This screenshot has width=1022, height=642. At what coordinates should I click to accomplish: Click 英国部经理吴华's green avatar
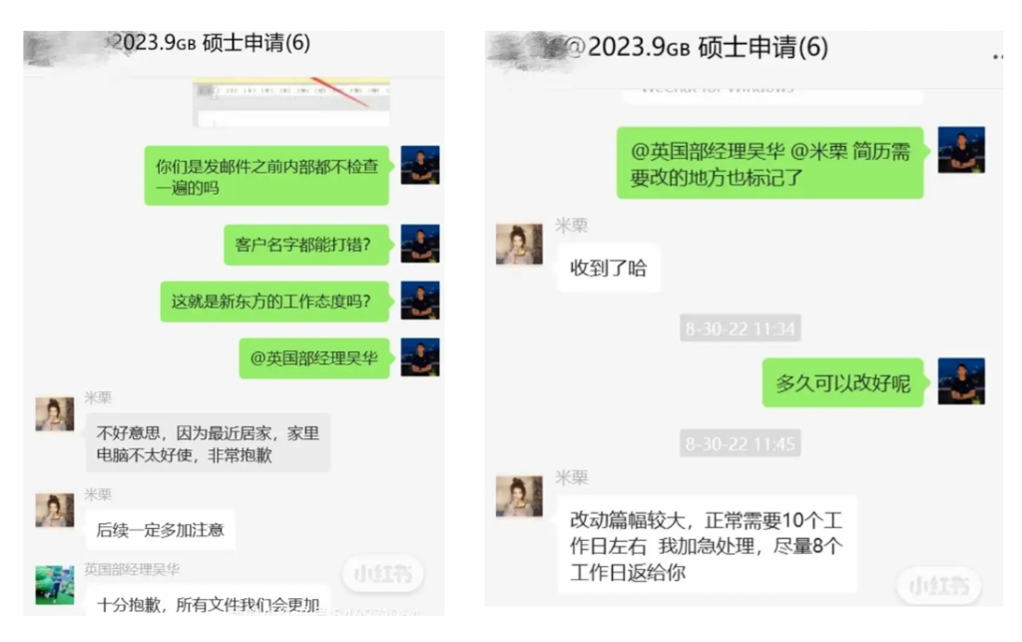point(55,585)
